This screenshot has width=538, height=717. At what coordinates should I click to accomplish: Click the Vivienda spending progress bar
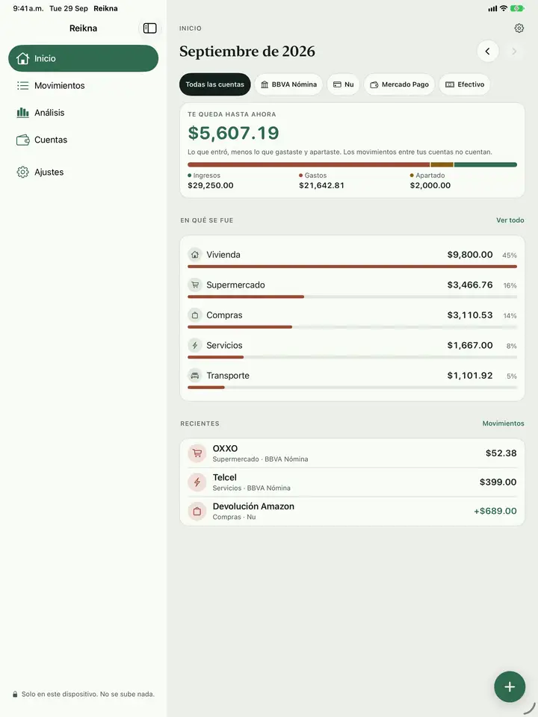[352, 267]
